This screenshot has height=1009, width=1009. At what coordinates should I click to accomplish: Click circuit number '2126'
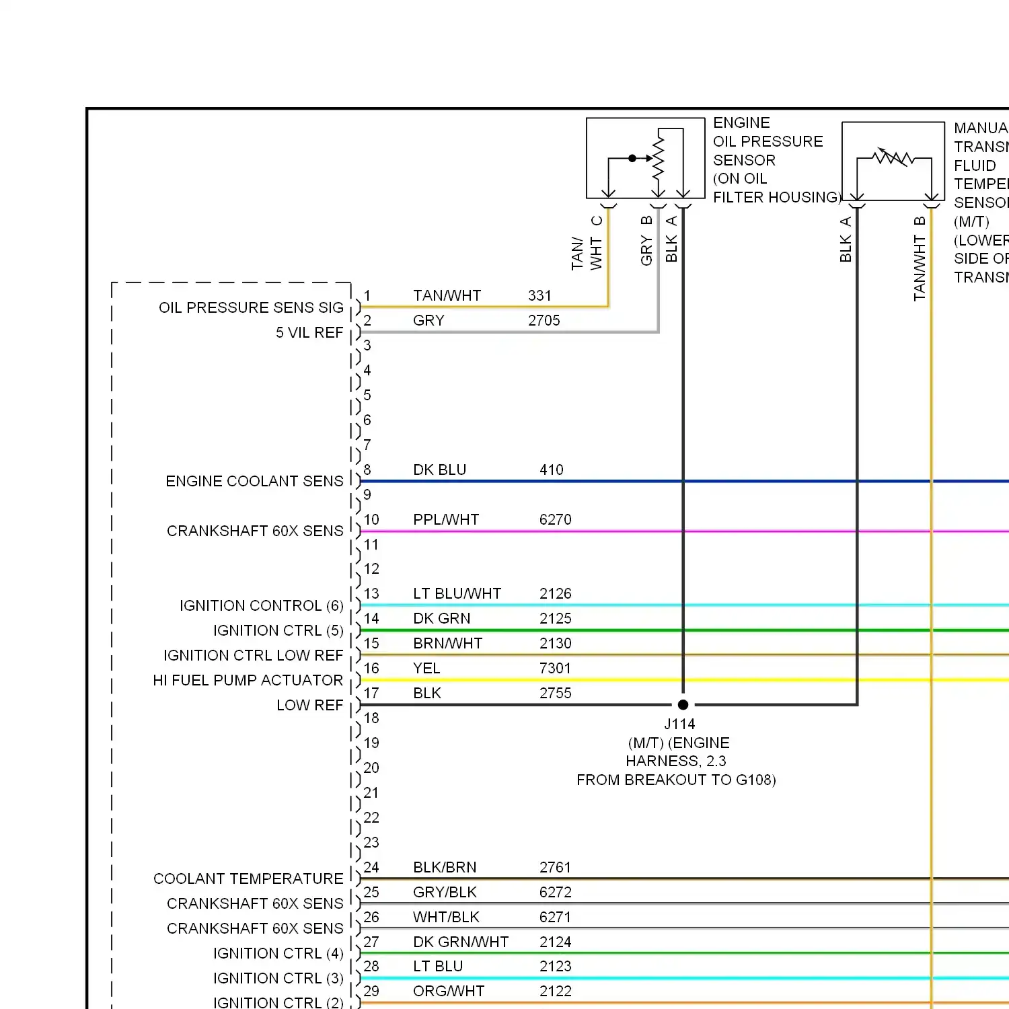[555, 593]
